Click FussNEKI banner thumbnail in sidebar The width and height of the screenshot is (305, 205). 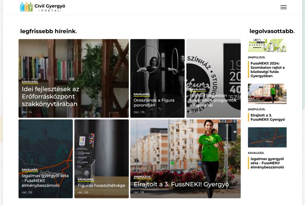[267, 45]
